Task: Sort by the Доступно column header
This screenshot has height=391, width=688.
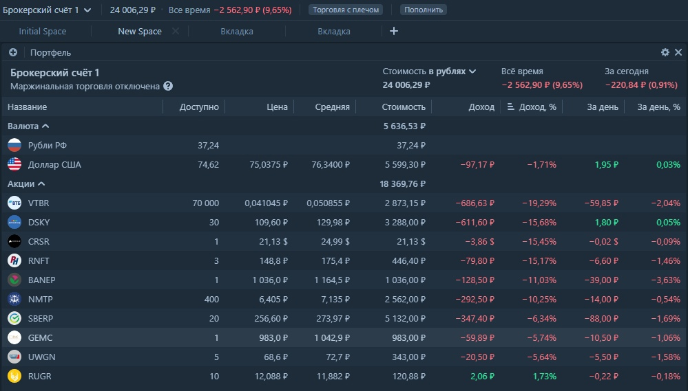Action: [x=199, y=107]
